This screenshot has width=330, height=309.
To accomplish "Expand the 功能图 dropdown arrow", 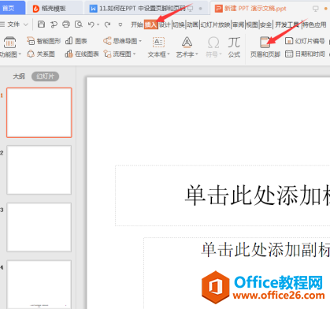I will pyautogui.click(x=20, y=54).
